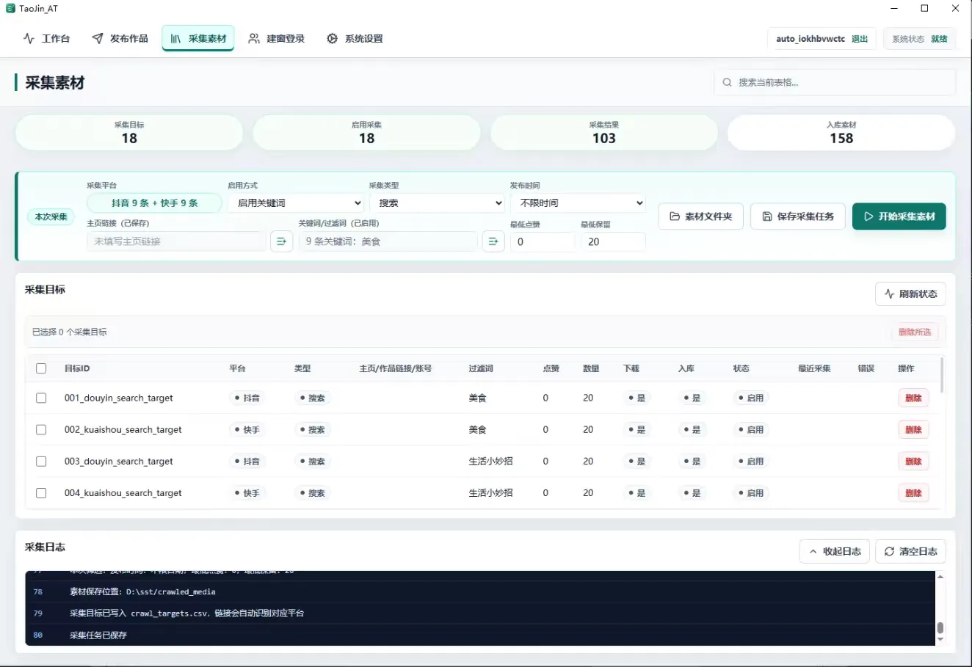
Task: Go to the 建窗登录 tab
Action: (x=276, y=38)
